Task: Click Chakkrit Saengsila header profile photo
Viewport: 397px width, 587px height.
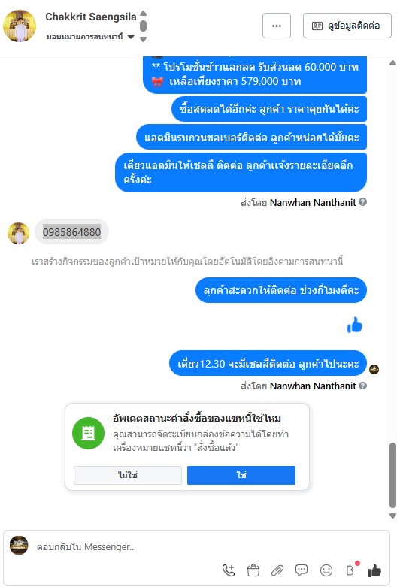Action: tap(20, 26)
